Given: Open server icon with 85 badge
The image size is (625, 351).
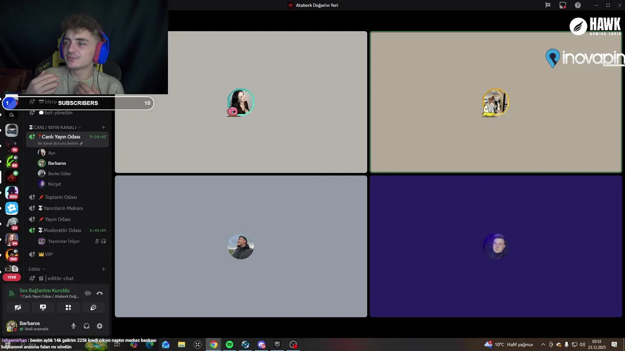Looking at the screenshot, I should (x=12, y=161).
